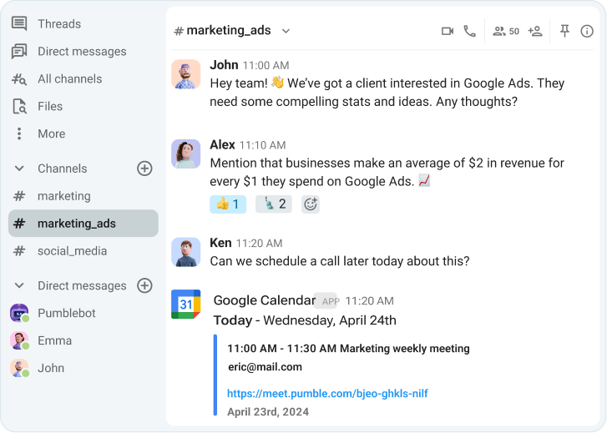The image size is (607, 433).
Task: Collapse the Direct messages section
Action: pos(19,285)
